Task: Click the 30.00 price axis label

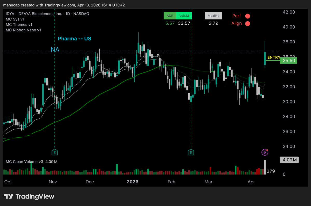Action: coord(289,102)
